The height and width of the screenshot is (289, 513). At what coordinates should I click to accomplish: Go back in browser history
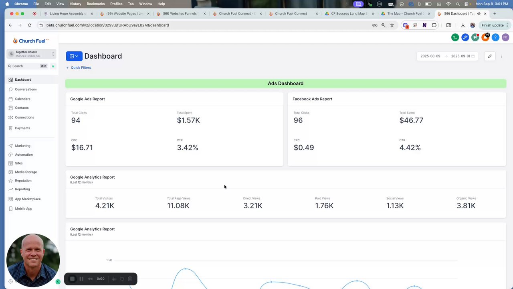tap(10, 25)
